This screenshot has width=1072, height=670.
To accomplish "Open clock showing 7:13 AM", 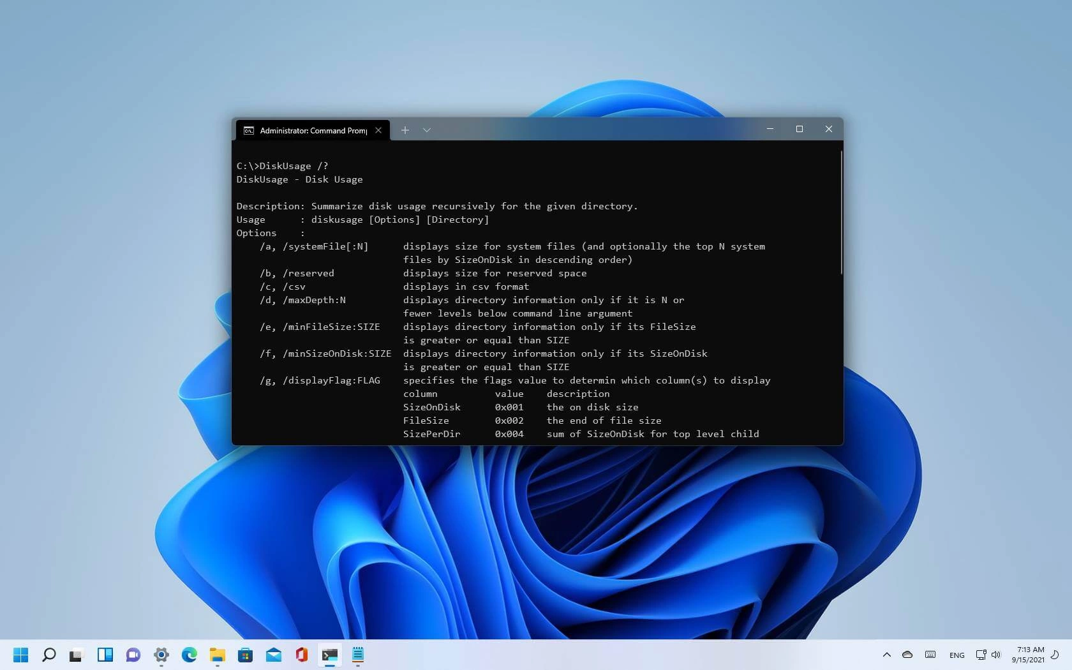I will click(x=1028, y=655).
